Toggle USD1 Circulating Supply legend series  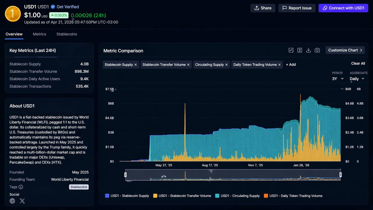pyautogui.click(x=237, y=196)
